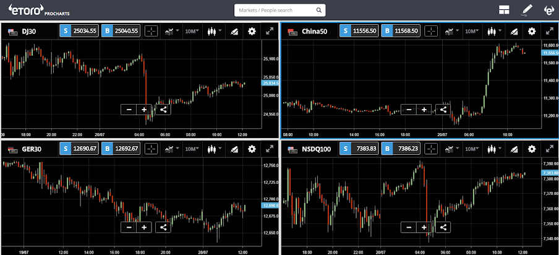Click Sell button on NSDQ100 chart
Screen dimensions: 559x255
pyautogui.click(x=359, y=149)
